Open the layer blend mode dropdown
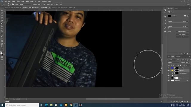This screenshot has width=191, height=107. 174,63
